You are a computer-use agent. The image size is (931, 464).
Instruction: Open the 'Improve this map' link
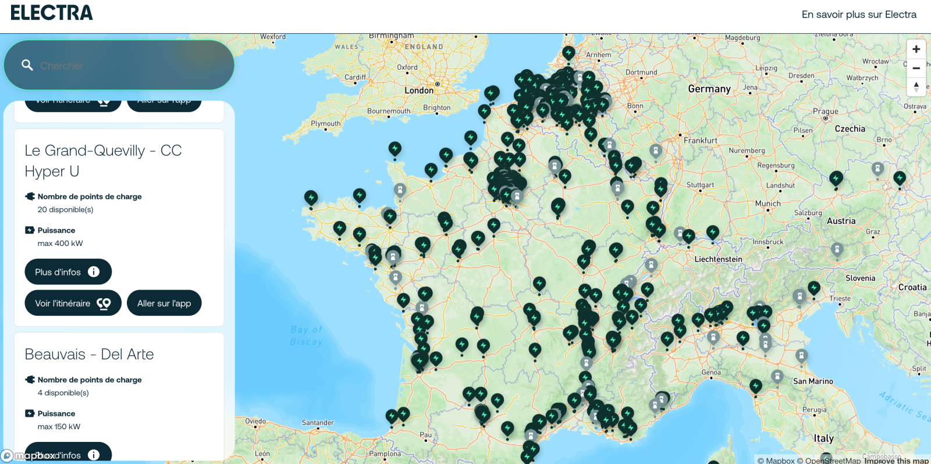[896, 461]
